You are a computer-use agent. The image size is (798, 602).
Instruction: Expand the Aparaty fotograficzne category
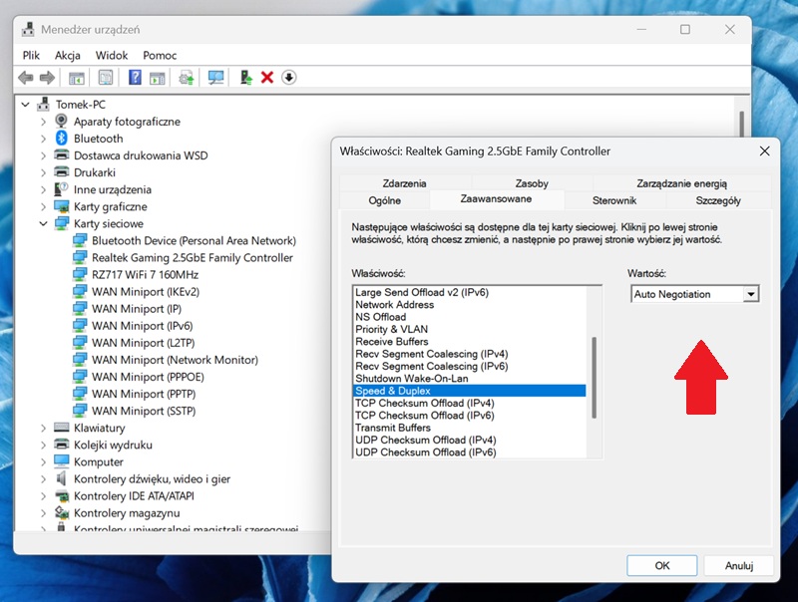point(44,122)
